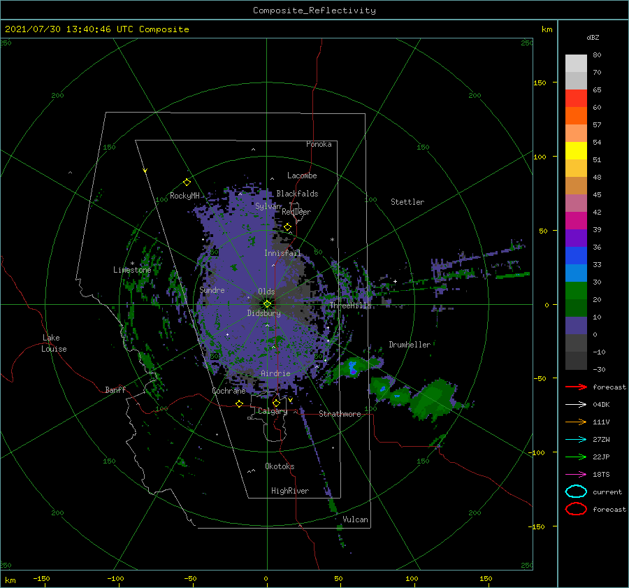The height and width of the screenshot is (588, 629).
Task: Click the HighRiver label
Action: click(289, 491)
